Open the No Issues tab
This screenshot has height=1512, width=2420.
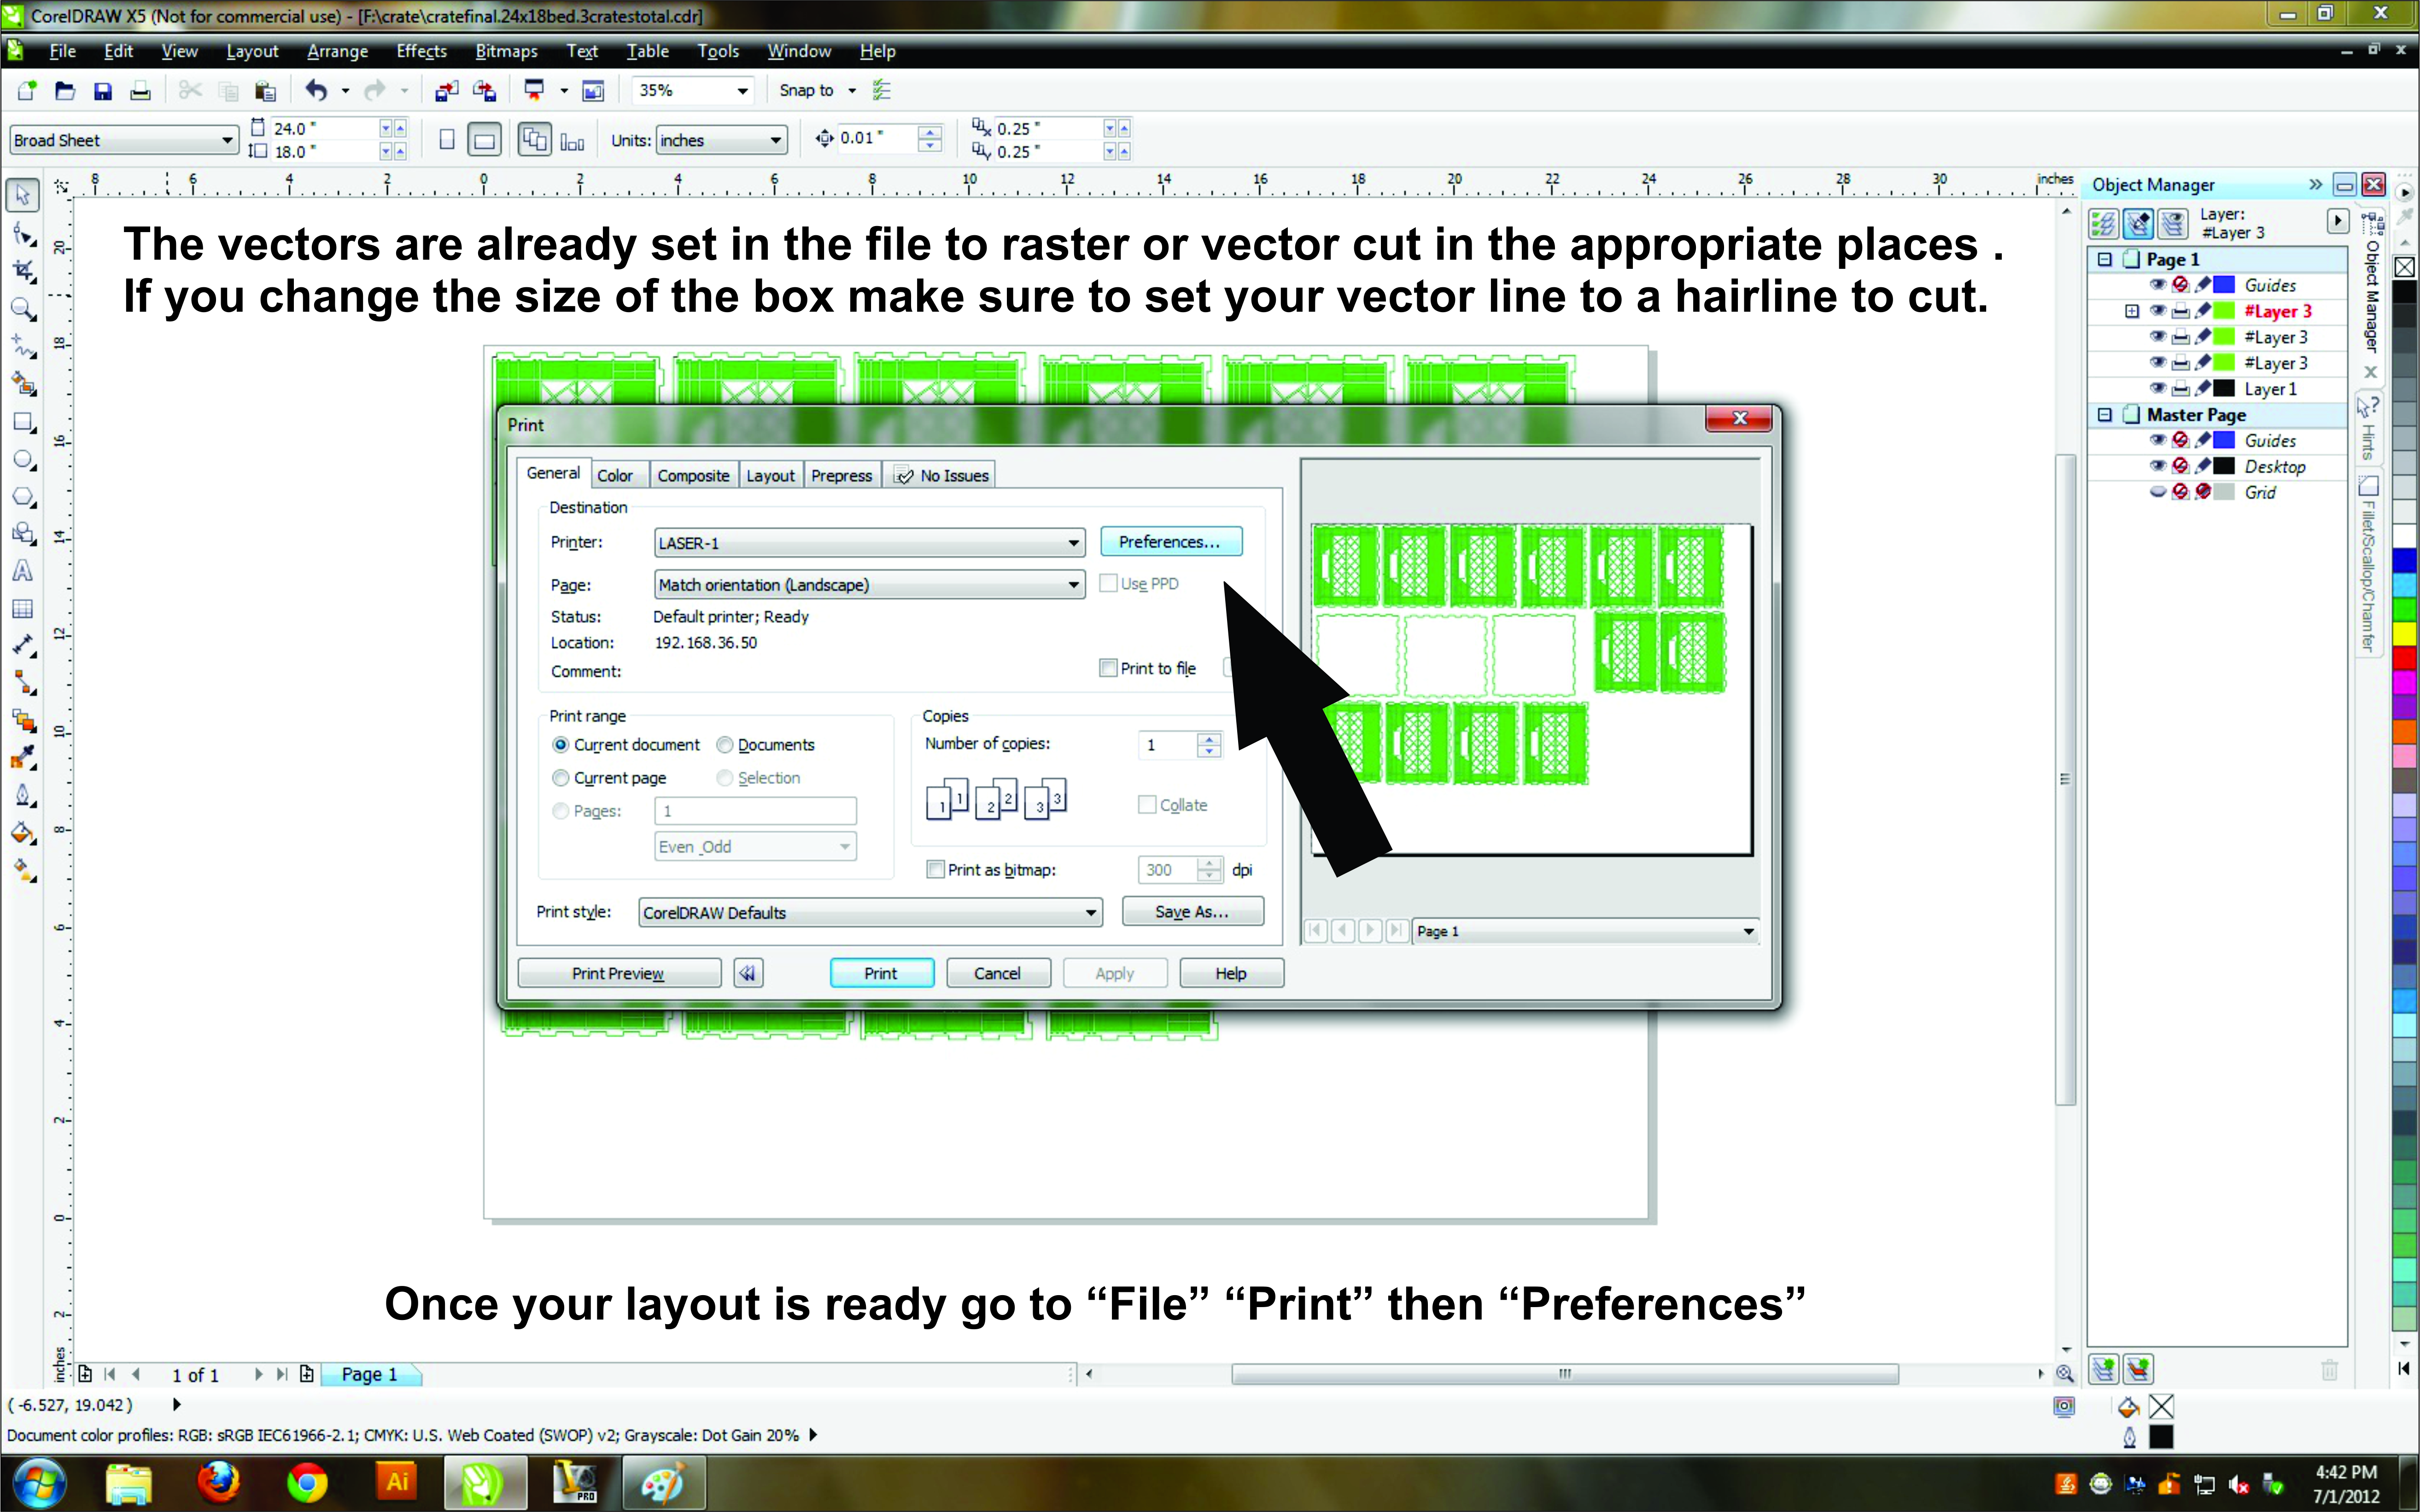(941, 476)
